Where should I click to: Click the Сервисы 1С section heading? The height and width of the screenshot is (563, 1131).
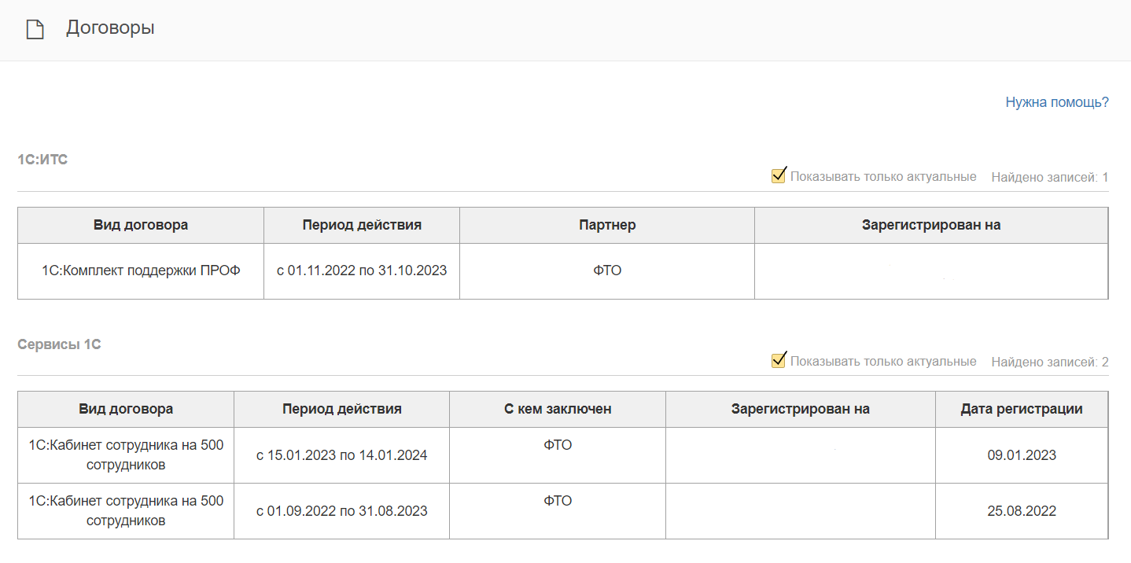60,344
